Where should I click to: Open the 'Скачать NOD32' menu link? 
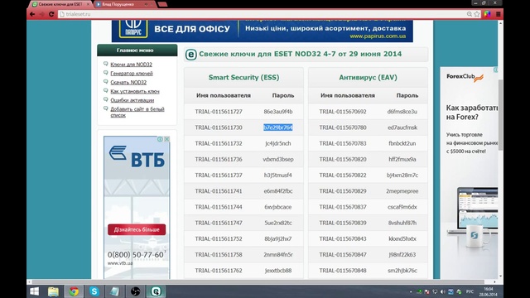point(128,82)
